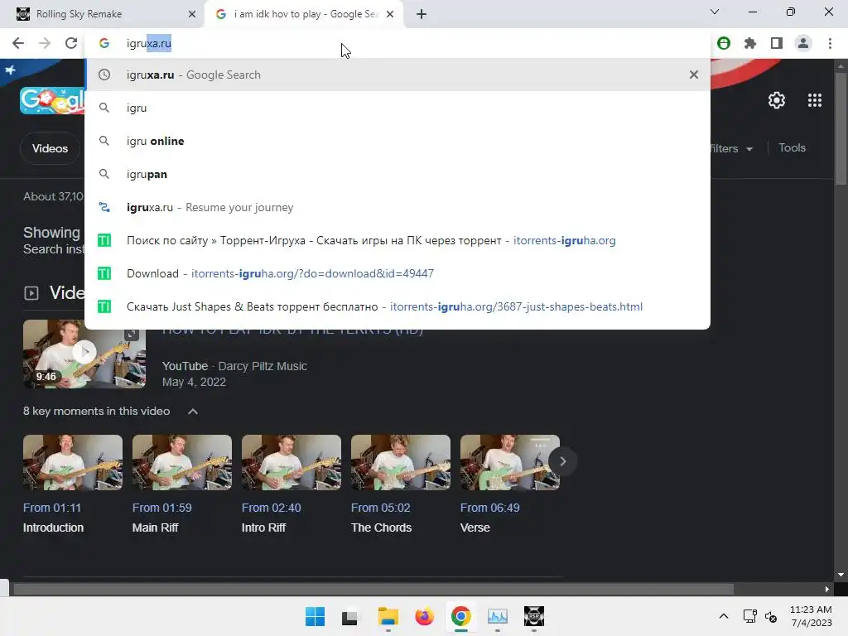
Task: Open the Chrome three-dot menu
Action: 830,43
